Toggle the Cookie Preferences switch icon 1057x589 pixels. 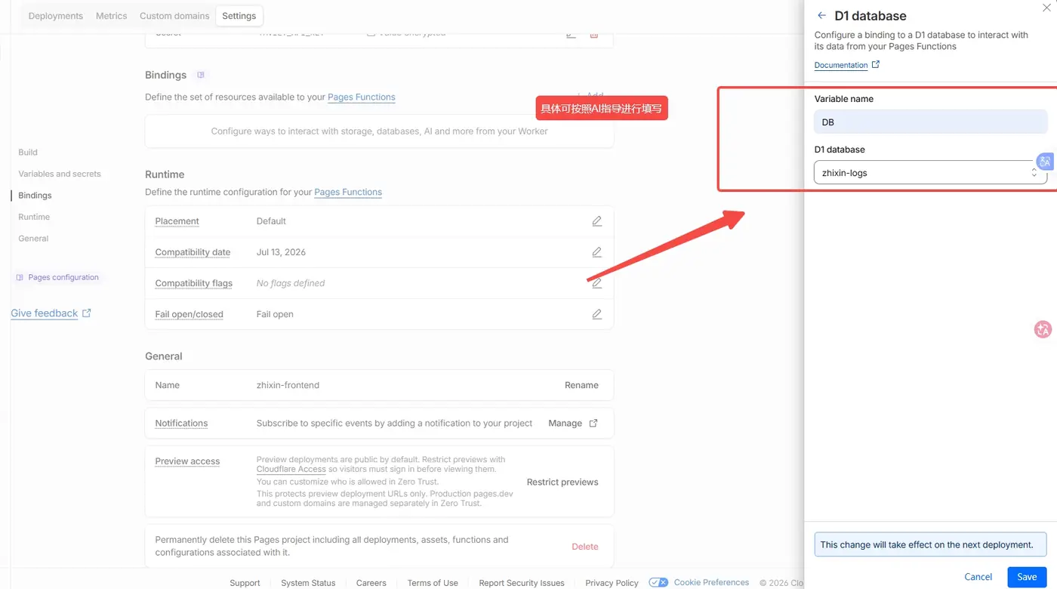coord(658,582)
